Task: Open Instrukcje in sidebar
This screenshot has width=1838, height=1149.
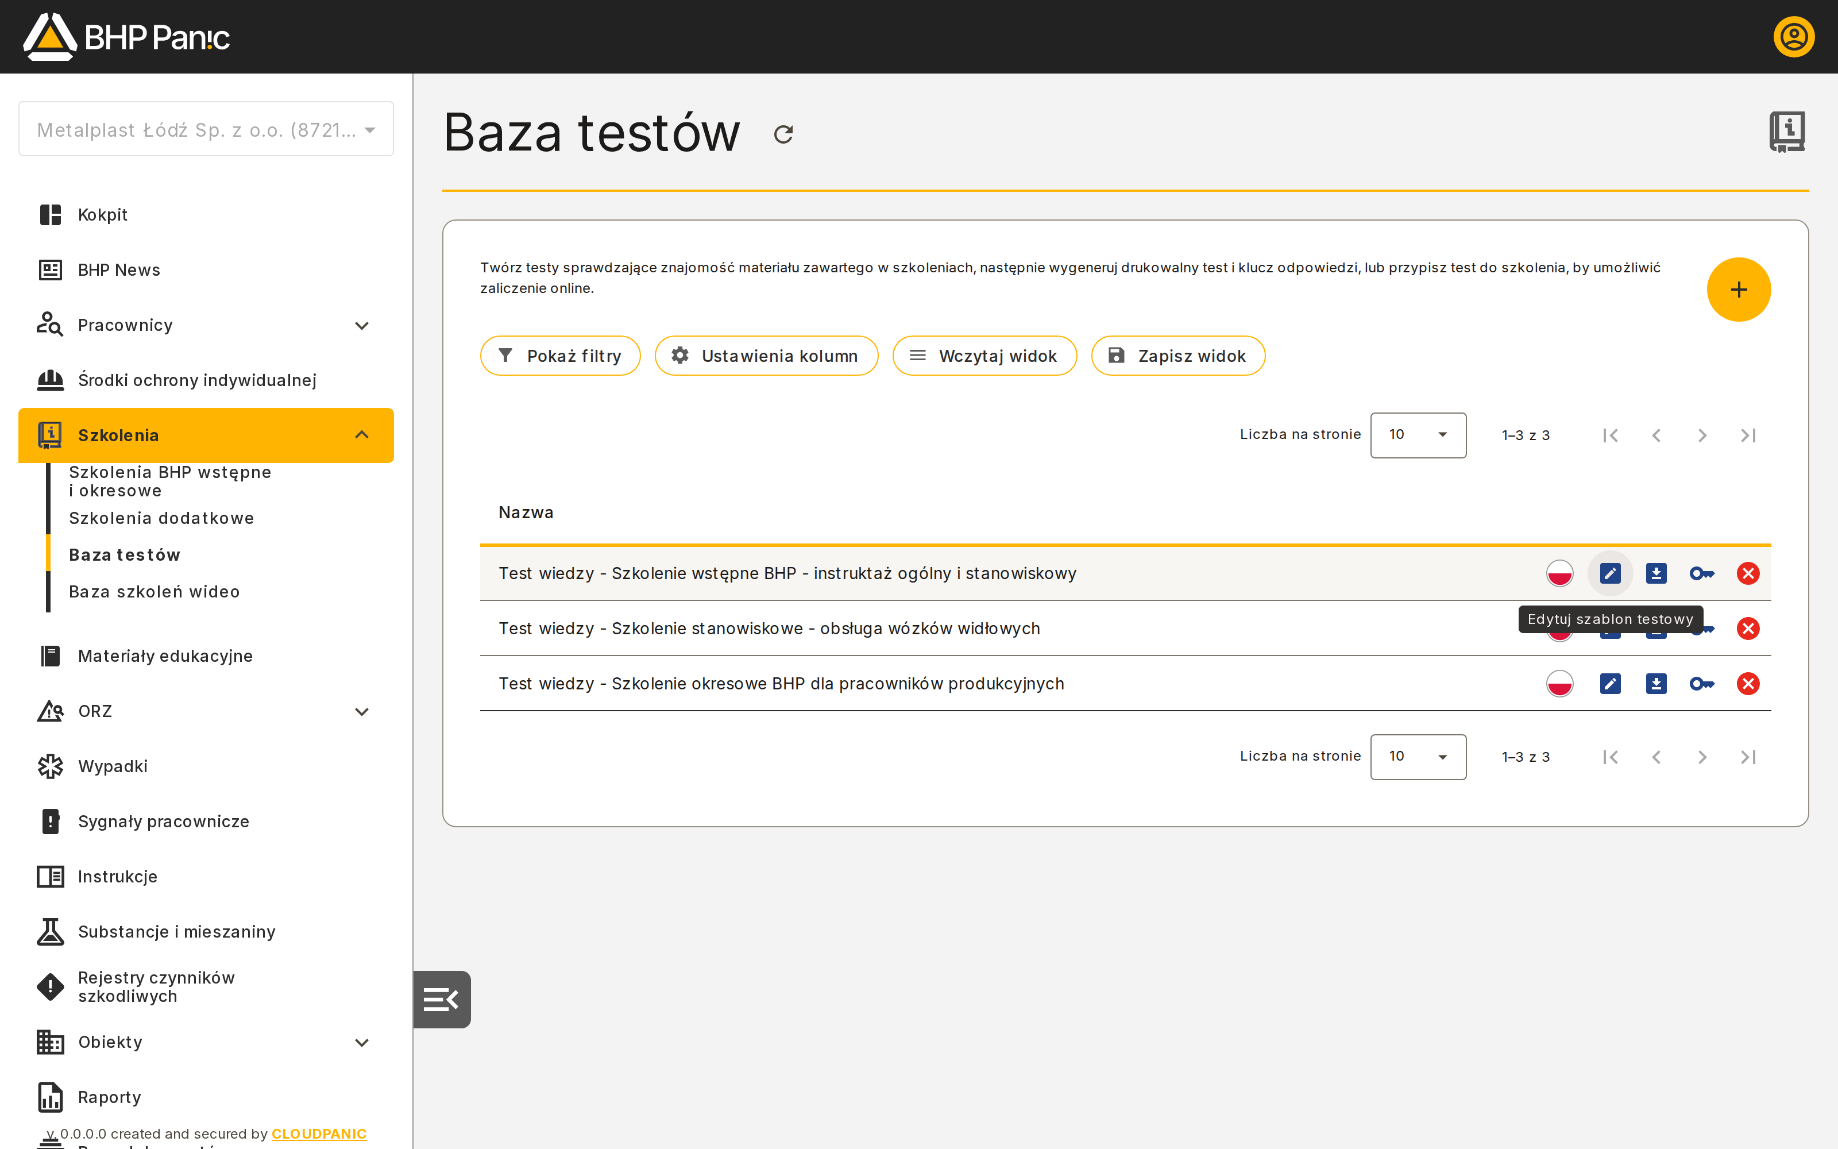Action: tap(206, 876)
